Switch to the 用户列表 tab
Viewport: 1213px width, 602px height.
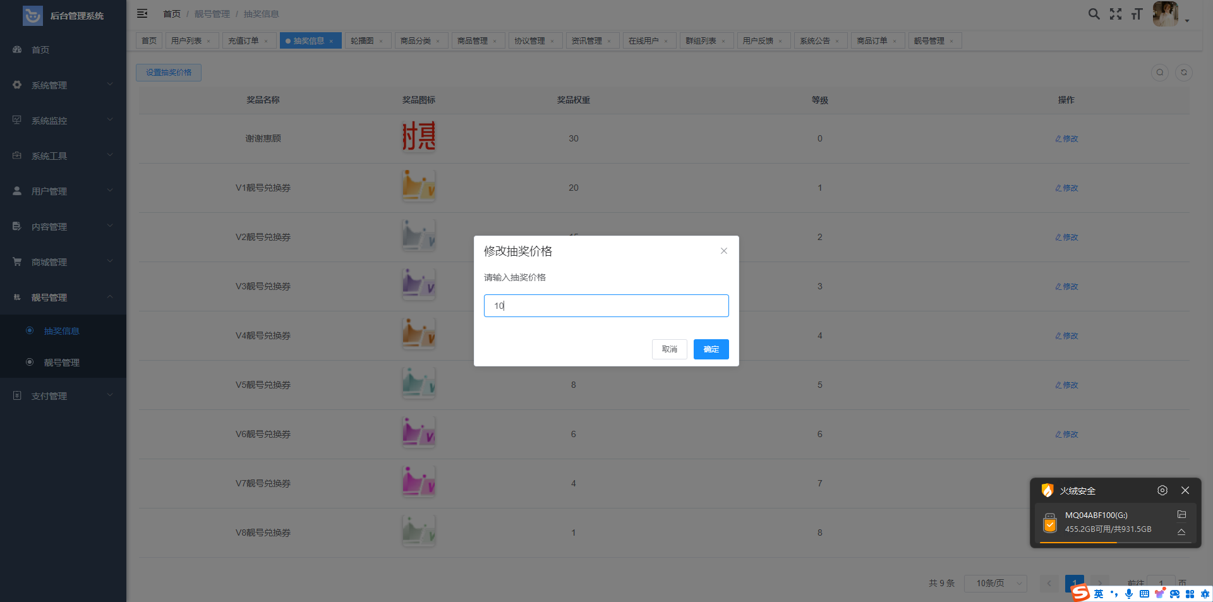click(186, 41)
